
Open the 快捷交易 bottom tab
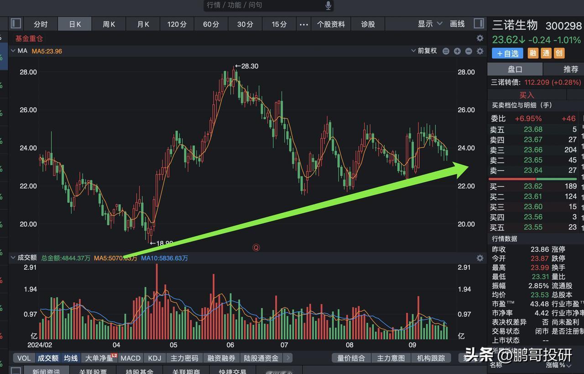pos(233,371)
